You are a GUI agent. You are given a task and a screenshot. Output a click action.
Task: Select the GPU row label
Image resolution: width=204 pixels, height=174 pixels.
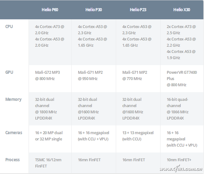pos(9,72)
